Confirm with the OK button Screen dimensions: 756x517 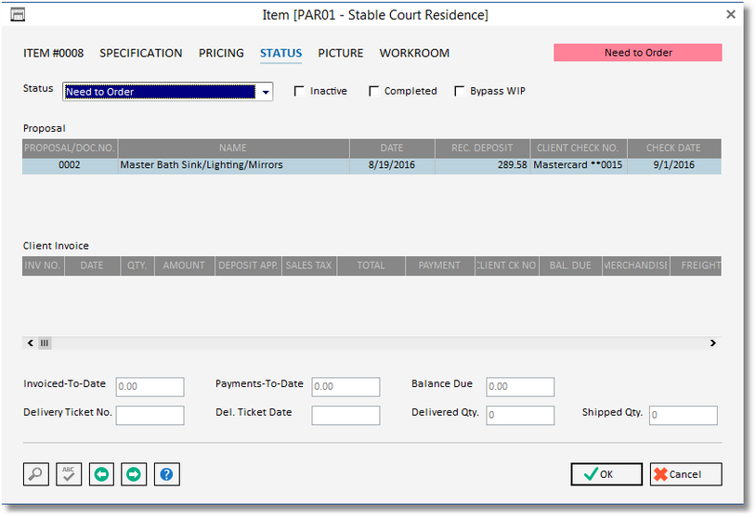[x=606, y=474]
